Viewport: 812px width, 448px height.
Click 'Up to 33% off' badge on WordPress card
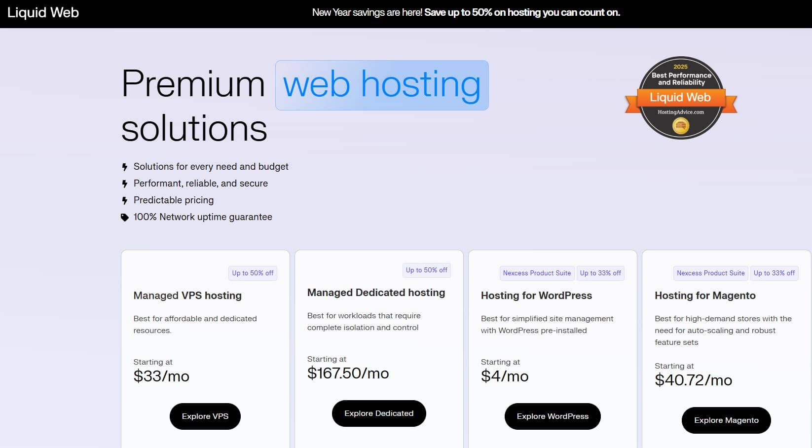(600, 273)
